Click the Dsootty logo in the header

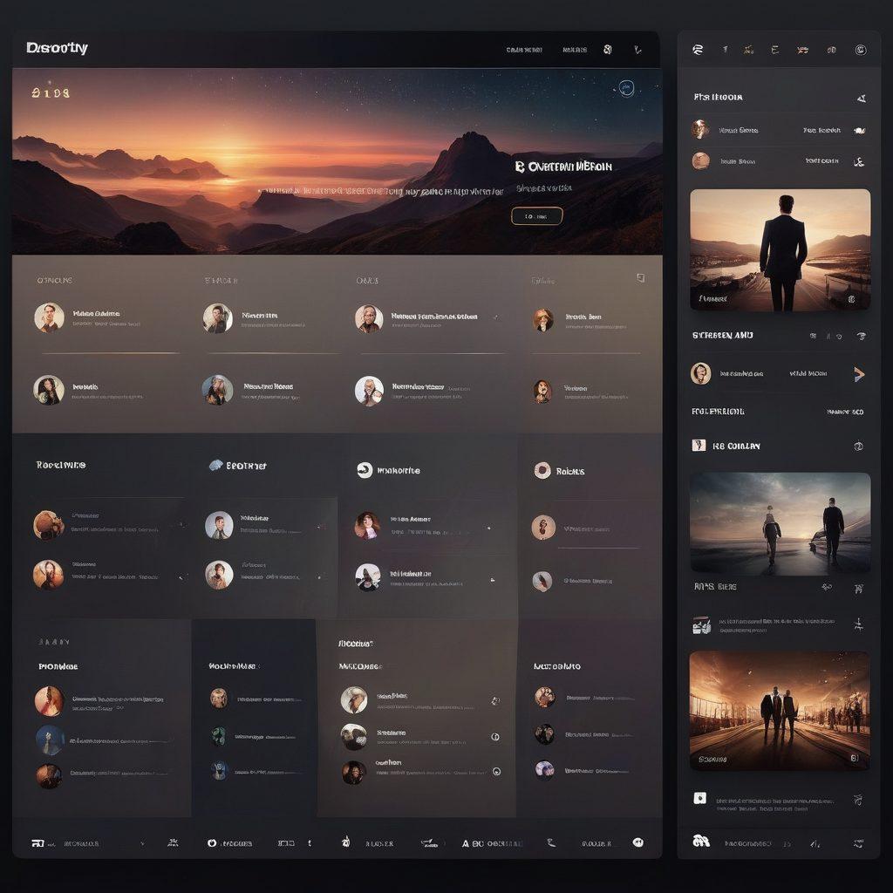tap(58, 49)
